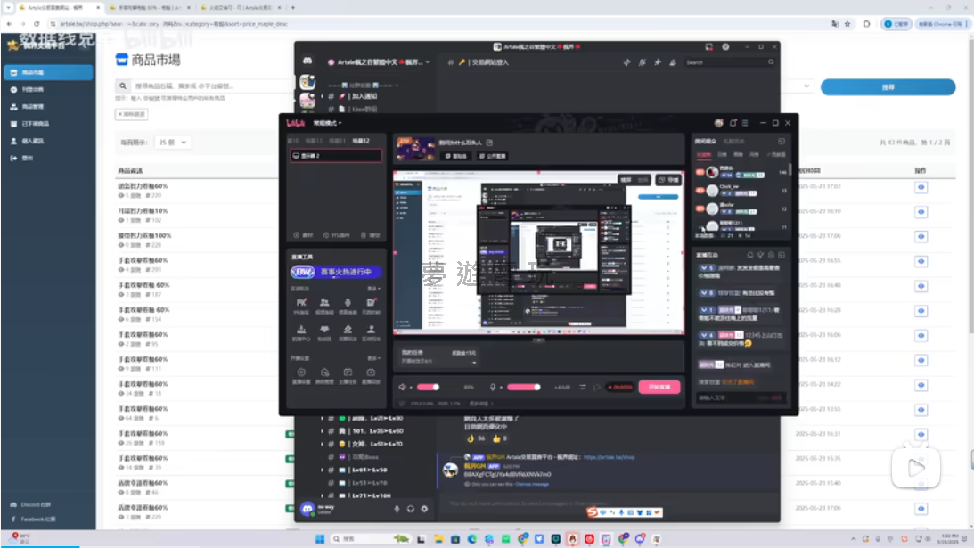
Task: Open the dropdown left of the blue search button
Action: [x=806, y=86]
